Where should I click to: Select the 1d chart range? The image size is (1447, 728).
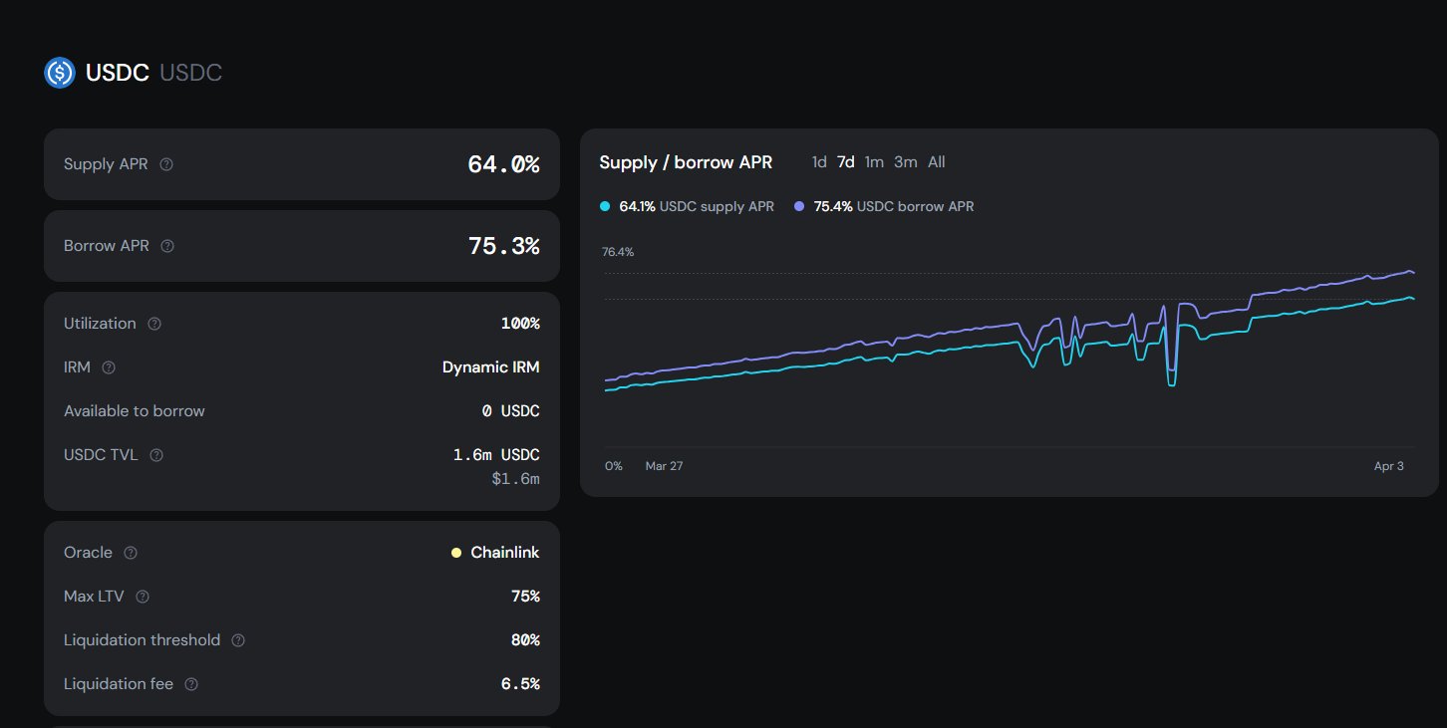click(819, 162)
